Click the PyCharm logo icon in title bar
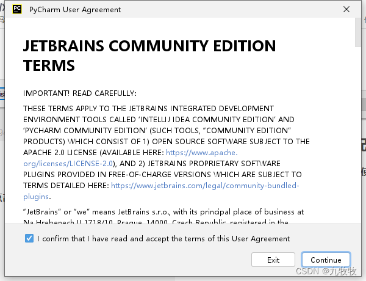This screenshot has width=366, height=281. tap(17, 9)
